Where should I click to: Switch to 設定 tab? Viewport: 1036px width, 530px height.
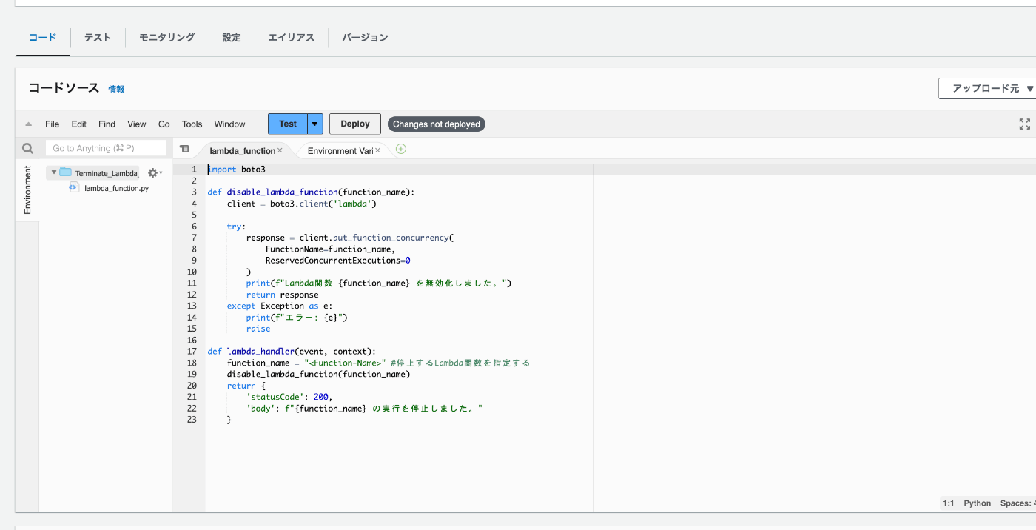click(232, 37)
